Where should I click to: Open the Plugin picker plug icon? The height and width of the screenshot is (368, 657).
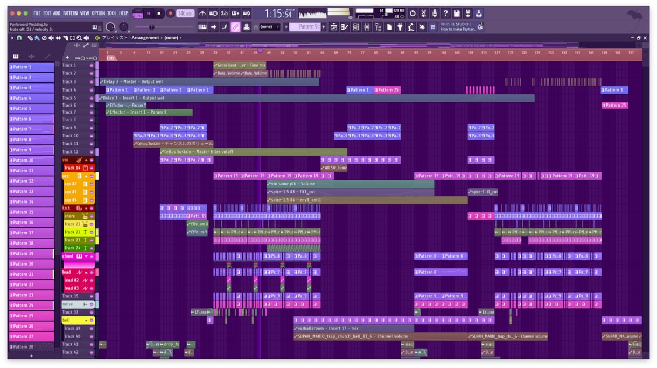pos(400,27)
